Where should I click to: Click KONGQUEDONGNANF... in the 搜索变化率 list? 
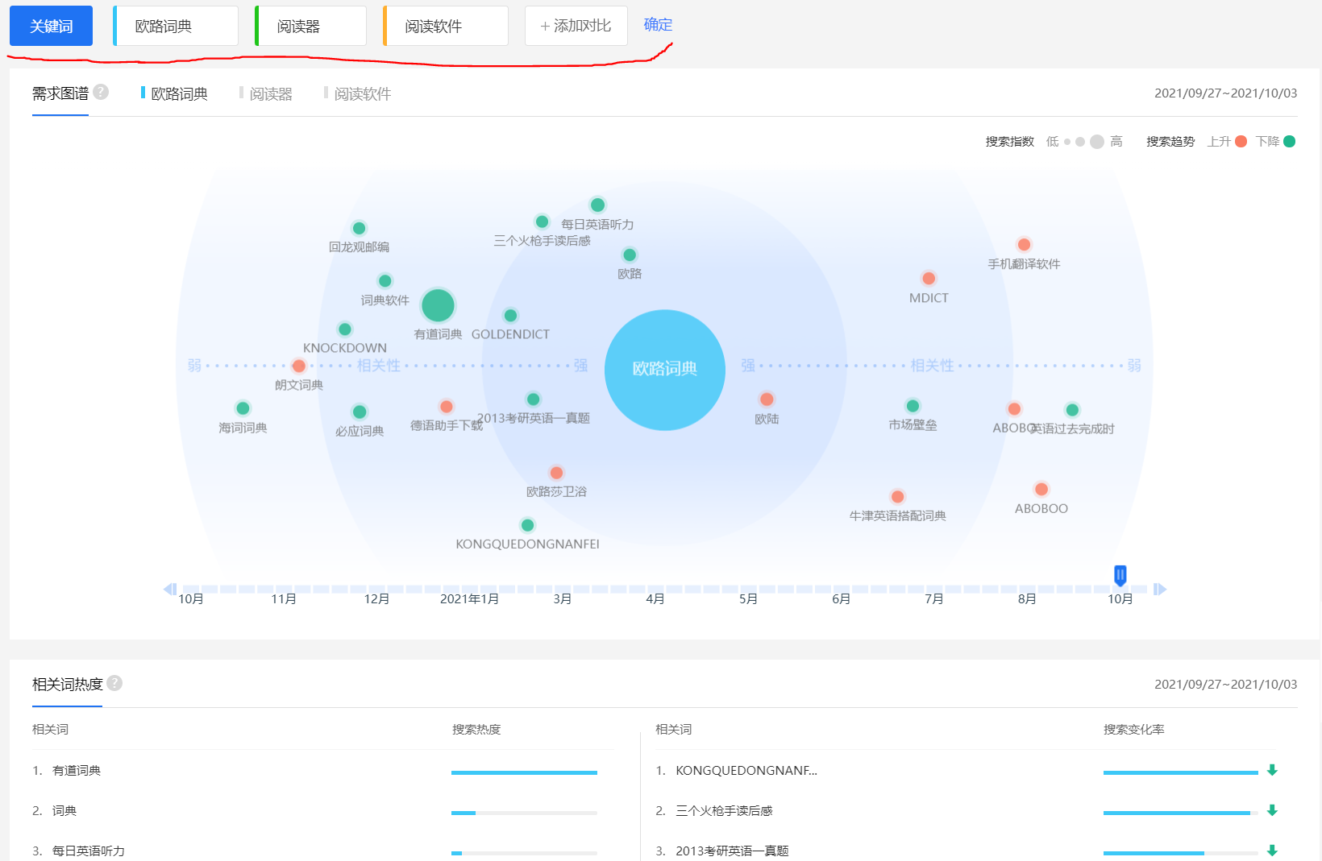click(x=746, y=771)
